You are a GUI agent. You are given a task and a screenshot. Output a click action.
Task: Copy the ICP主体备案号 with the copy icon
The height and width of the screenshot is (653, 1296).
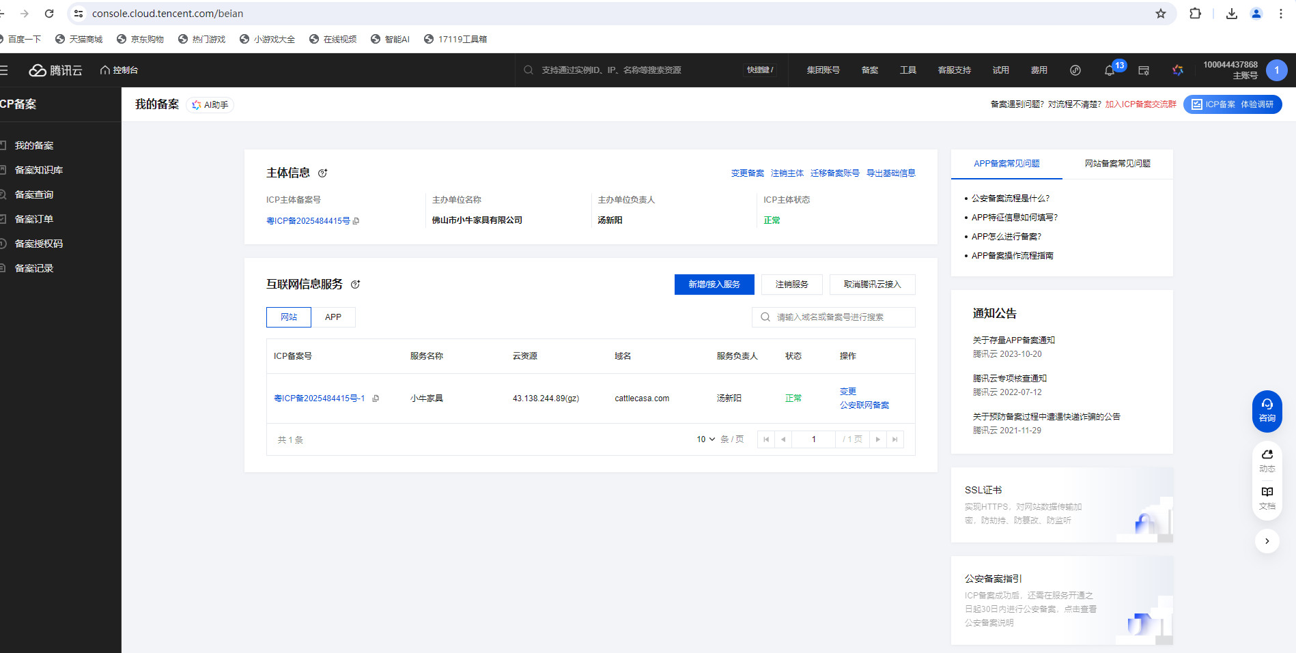click(x=356, y=221)
